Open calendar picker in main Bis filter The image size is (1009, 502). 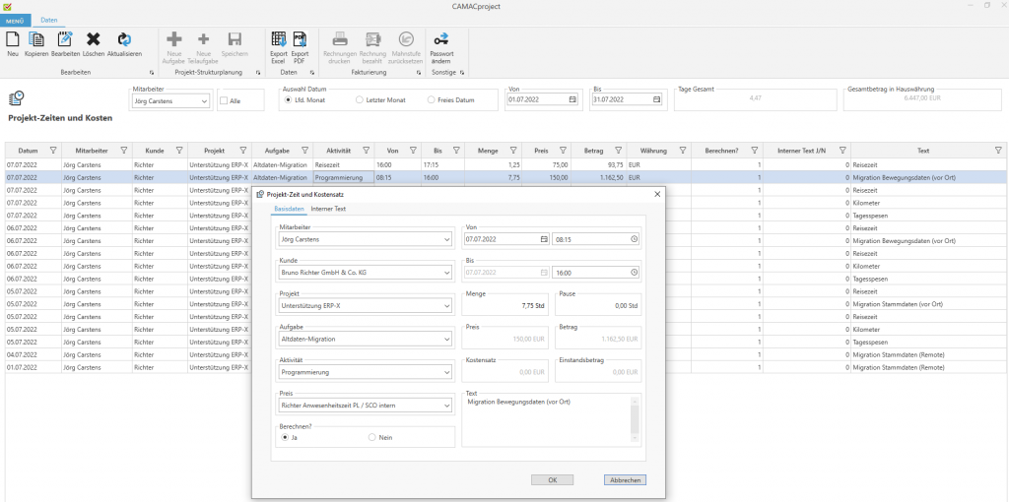point(656,99)
